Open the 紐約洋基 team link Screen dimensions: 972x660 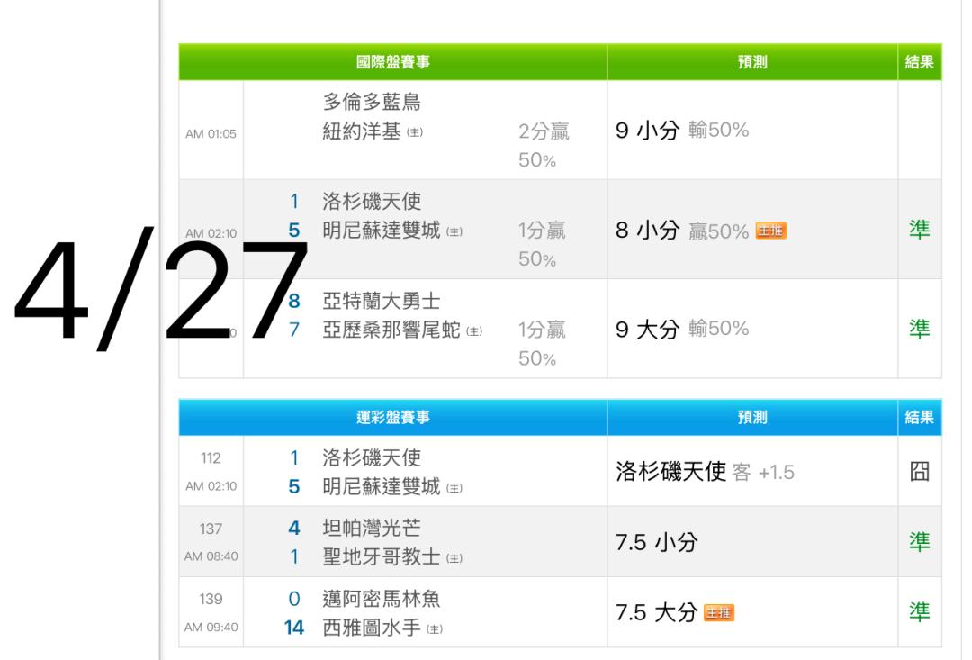tap(363, 132)
